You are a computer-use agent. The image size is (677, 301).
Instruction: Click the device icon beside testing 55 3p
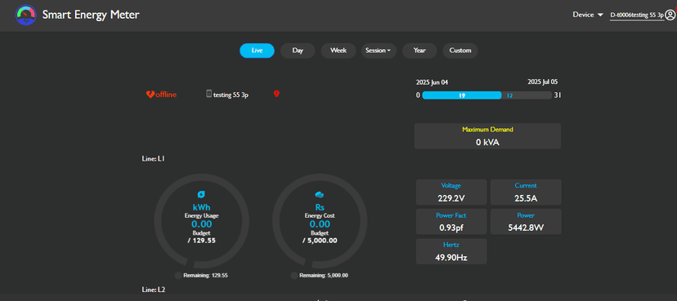[209, 94]
